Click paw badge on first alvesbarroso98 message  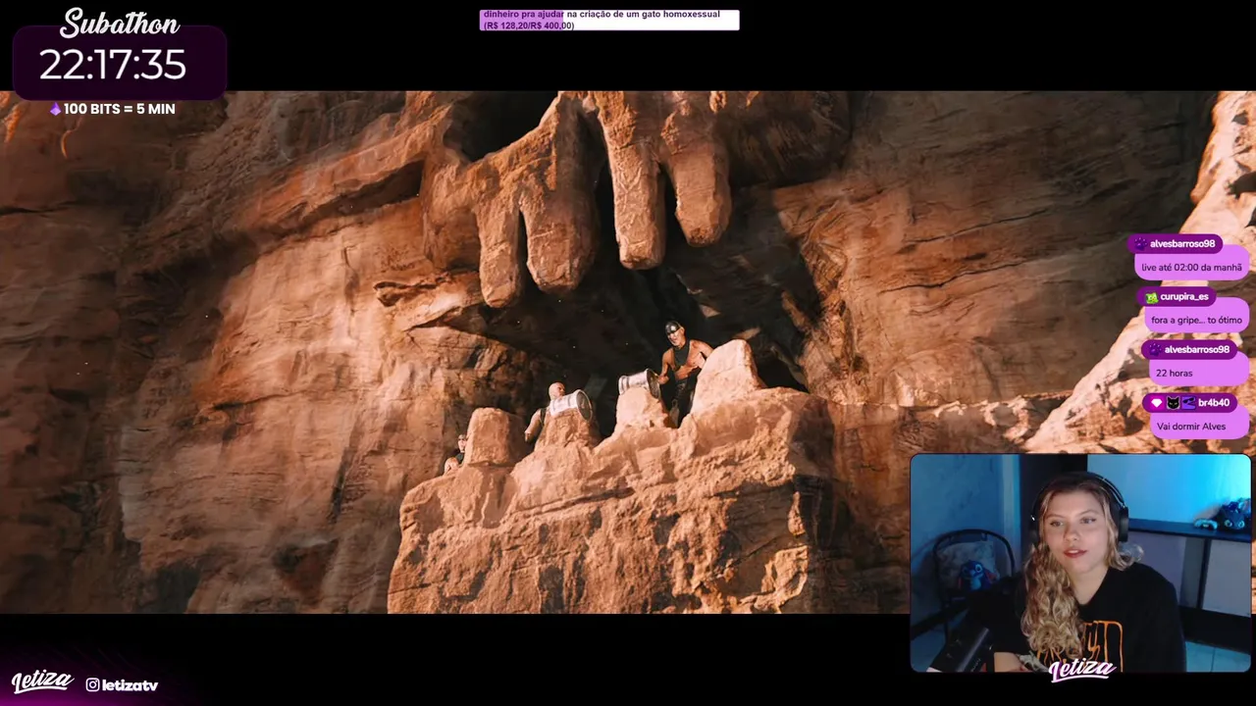[1139, 243]
